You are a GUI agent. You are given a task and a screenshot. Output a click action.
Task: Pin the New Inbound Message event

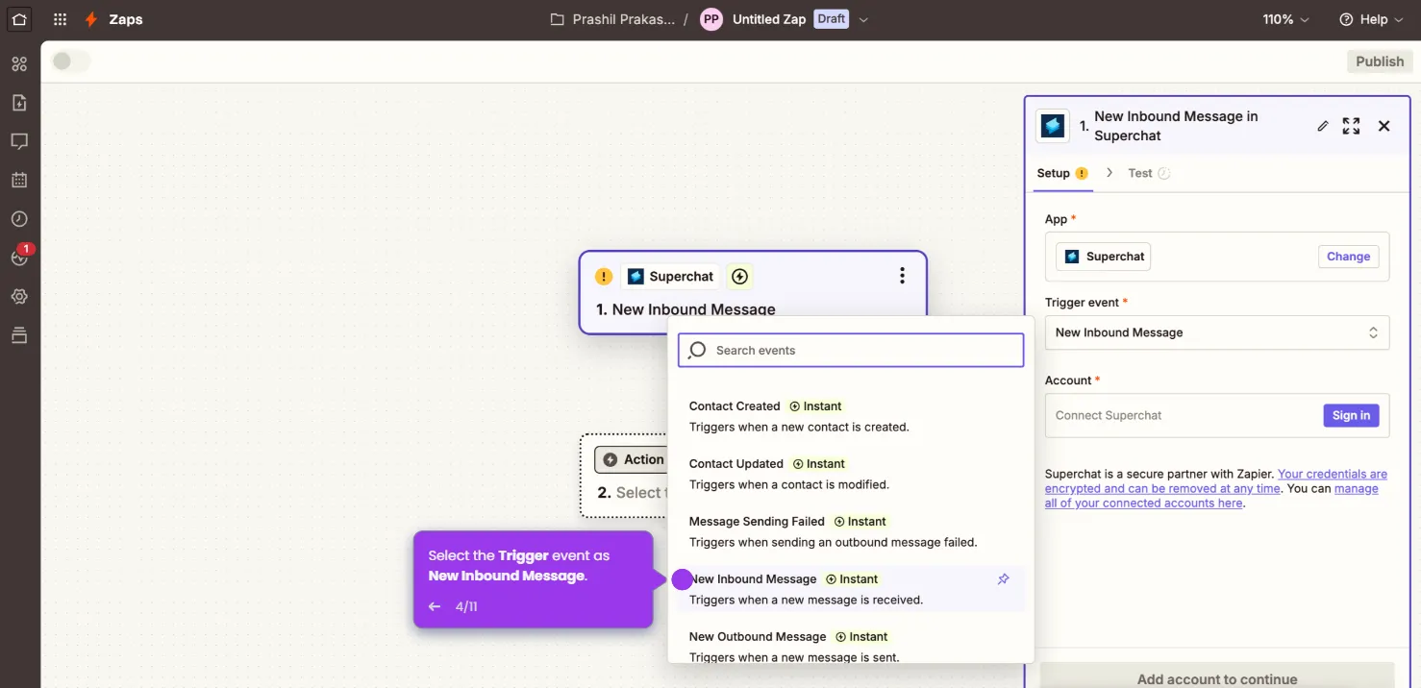[x=1003, y=578]
